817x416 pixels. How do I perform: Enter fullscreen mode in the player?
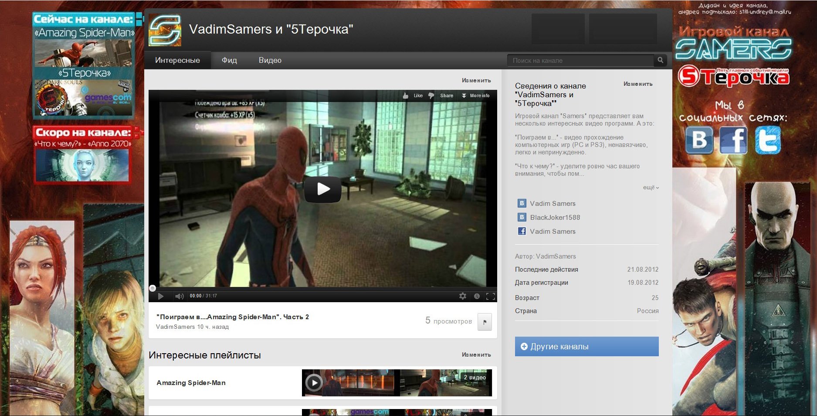pyautogui.click(x=491, y=296)
